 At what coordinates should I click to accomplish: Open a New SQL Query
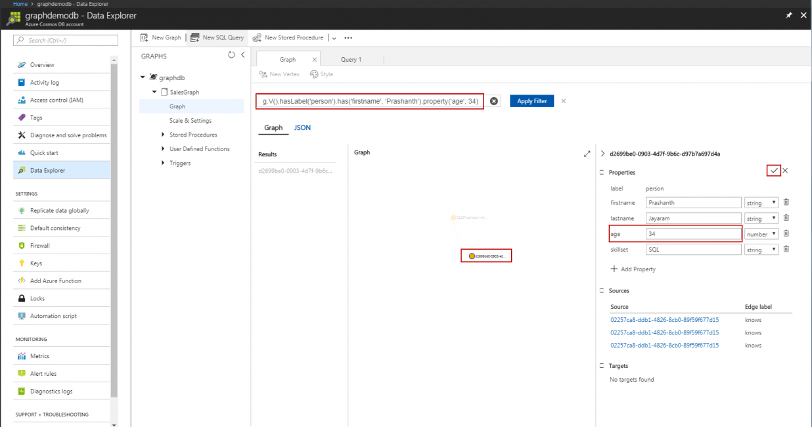click(217, 37)
